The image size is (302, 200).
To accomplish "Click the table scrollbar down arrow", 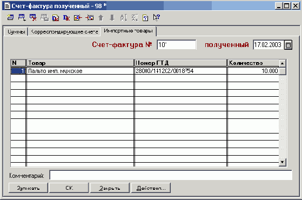I will click(283, 162).
